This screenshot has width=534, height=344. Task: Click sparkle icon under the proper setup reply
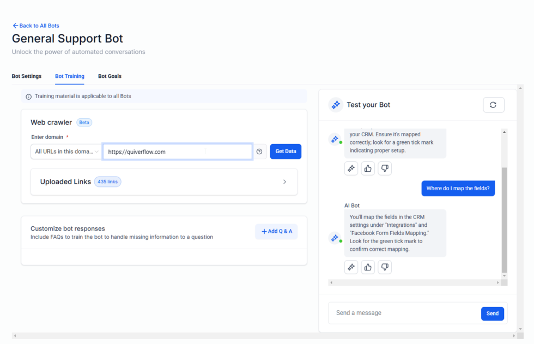[x=351, y=168]
